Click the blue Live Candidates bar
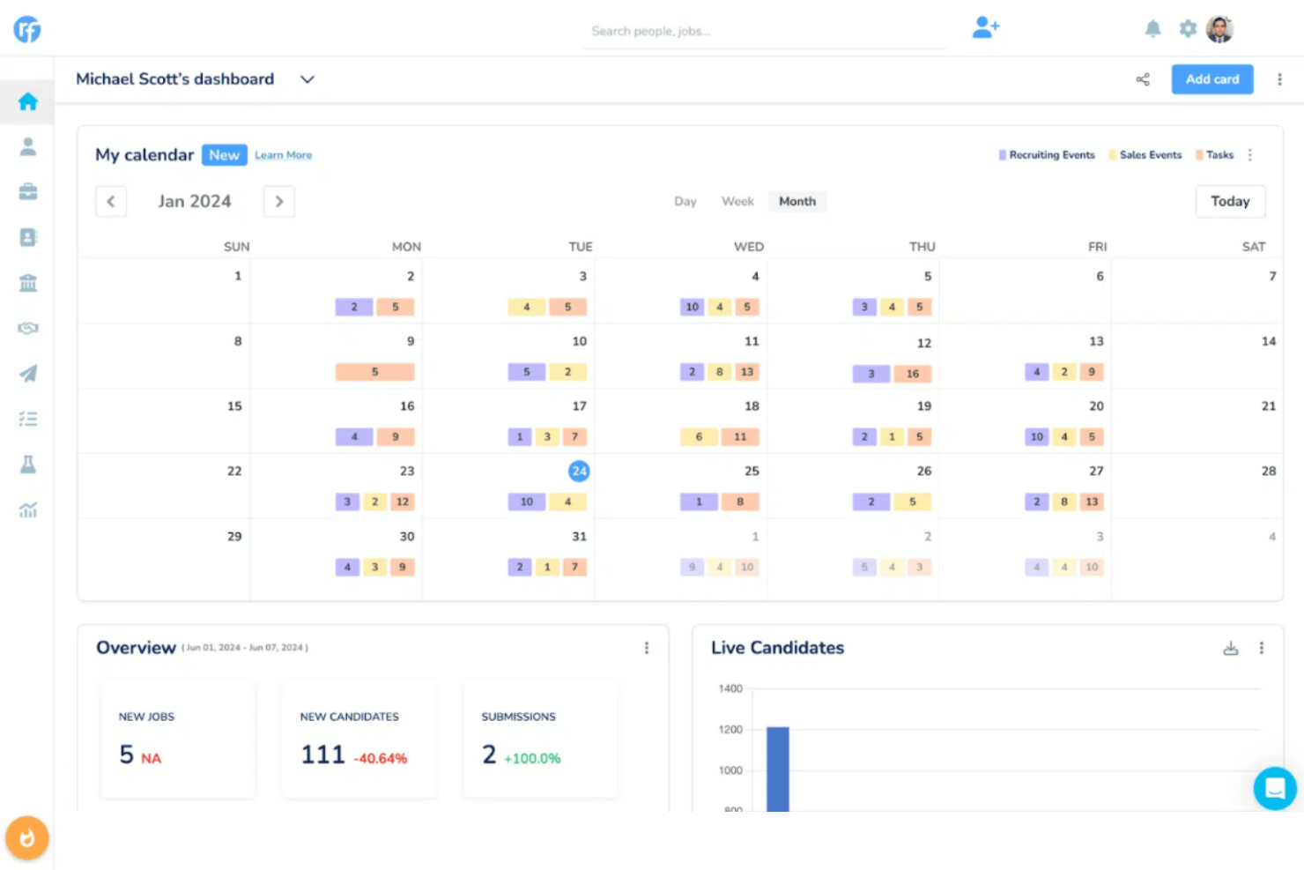1304x870 pixels. [778, 769]
